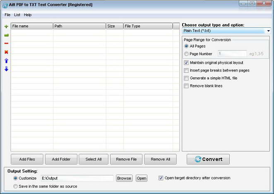Screen dimensions: 274x194
Task: Select the Customize output radio button
Action: pos(15,178)
